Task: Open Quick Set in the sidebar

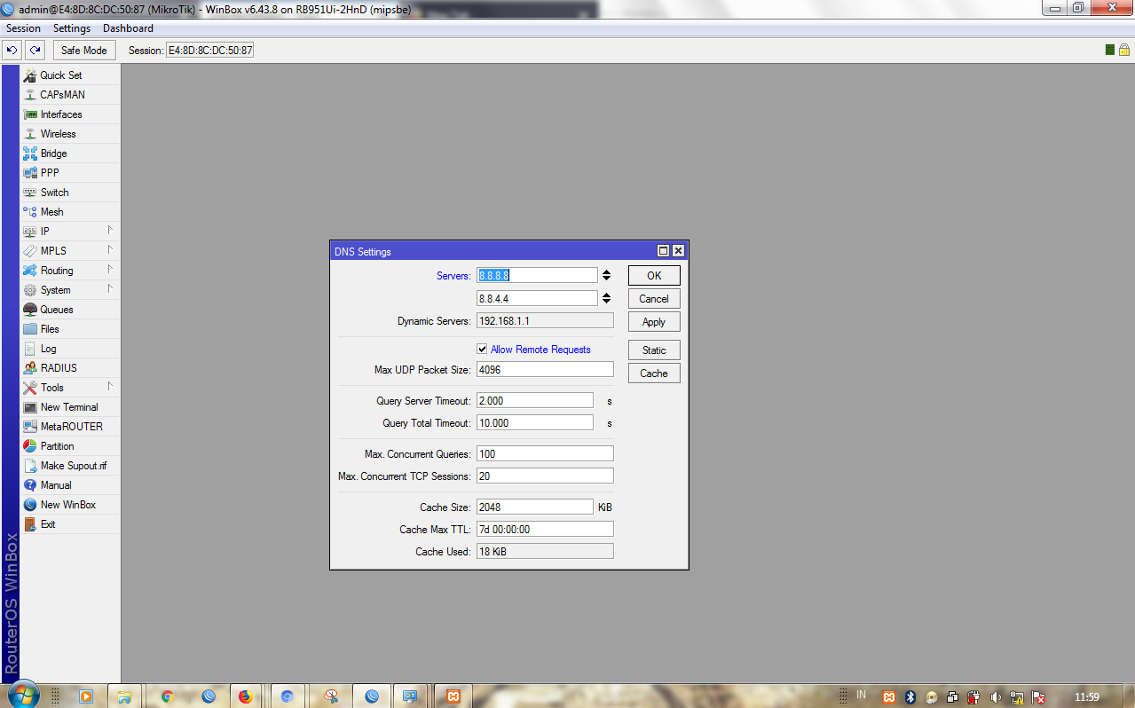Action: point(70,75)
